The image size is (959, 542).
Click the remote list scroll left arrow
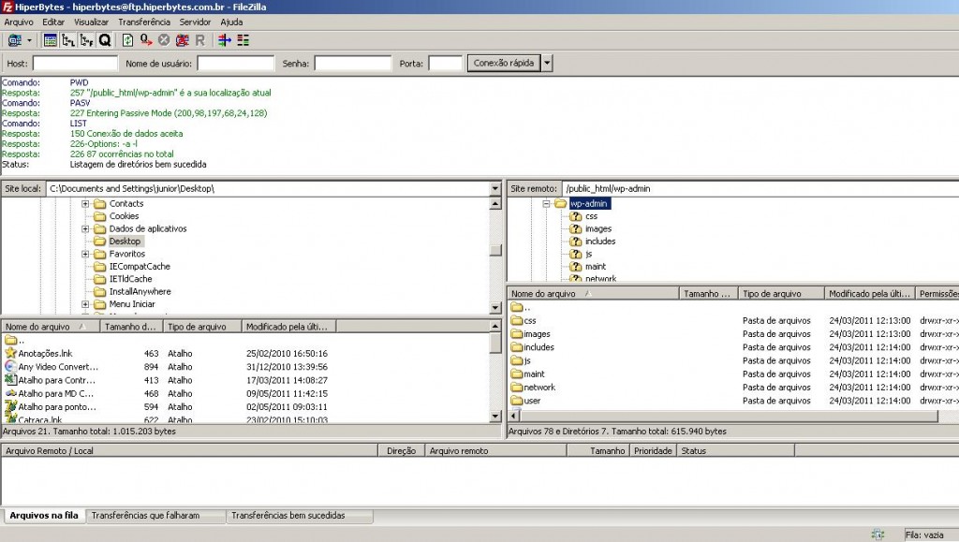click(514, 417)
